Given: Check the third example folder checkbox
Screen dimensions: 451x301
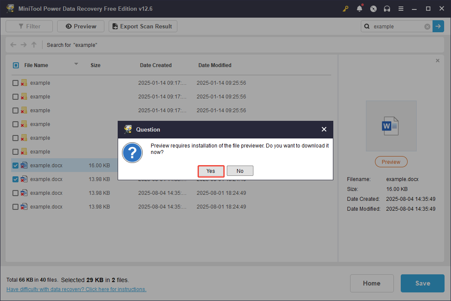Looking at the screenshot, I should [x=15, y=111].
